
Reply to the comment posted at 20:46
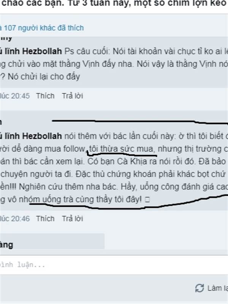coord(73,219)
